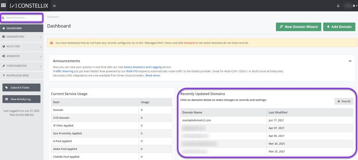
Task: Click Submit A Ticket button
Action: tap(21, 87)
